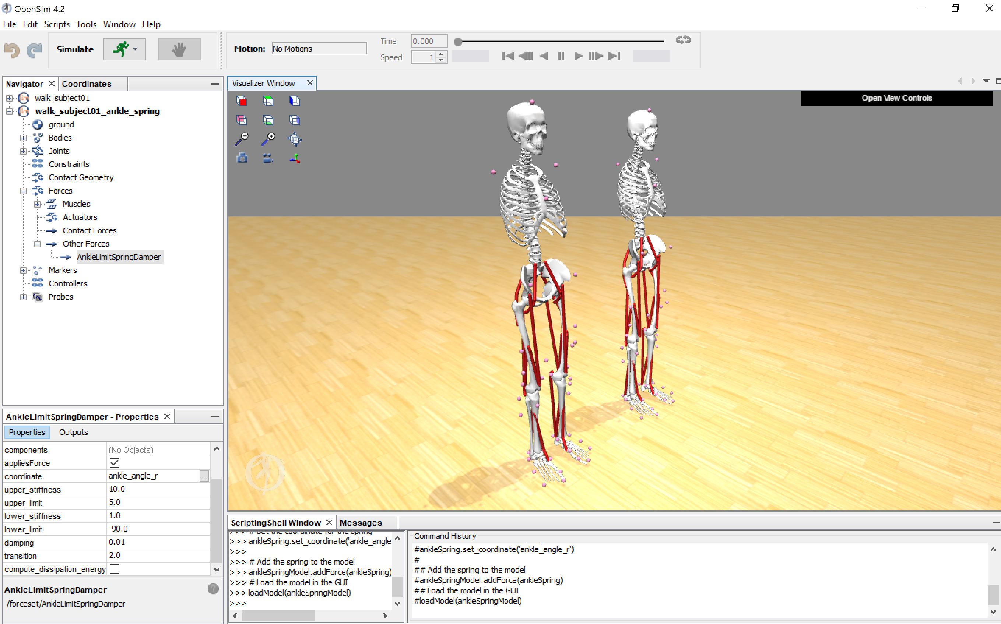Edit the lower_limit value -90.0
Image resolution: width=1001 pixels, height=624 pixels.
(158, 529)
